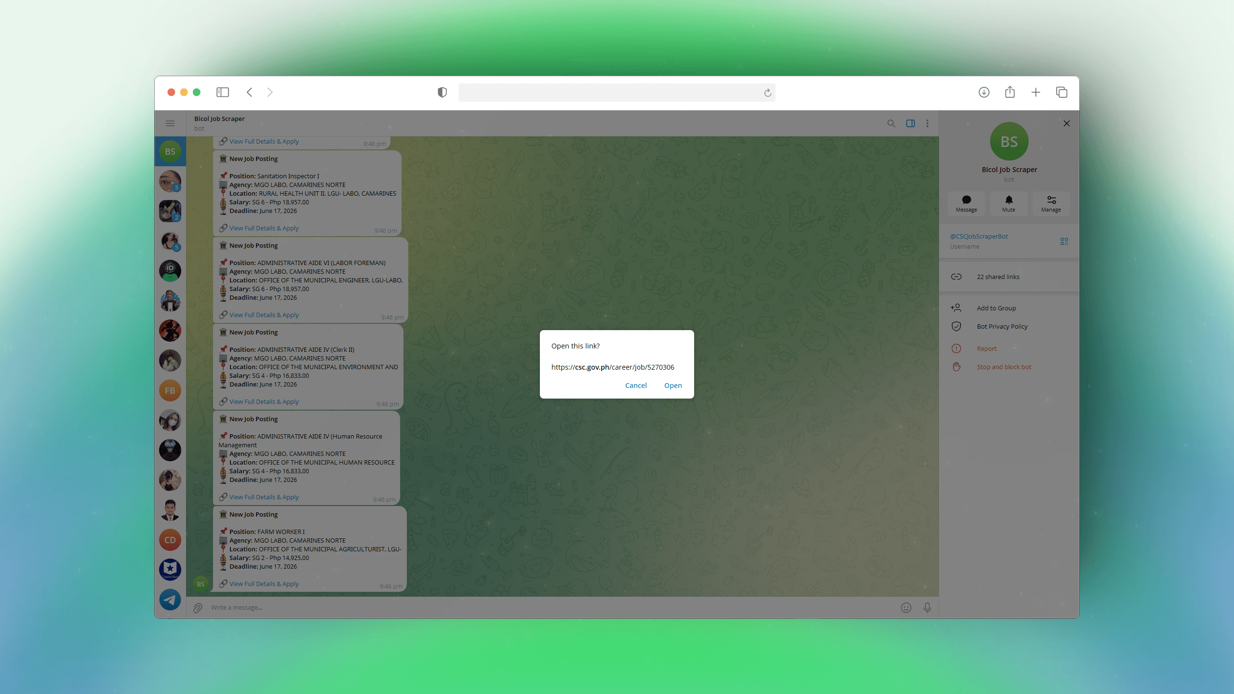
Task: Click the BS profile avatar in info panel
Action: 1009,141
